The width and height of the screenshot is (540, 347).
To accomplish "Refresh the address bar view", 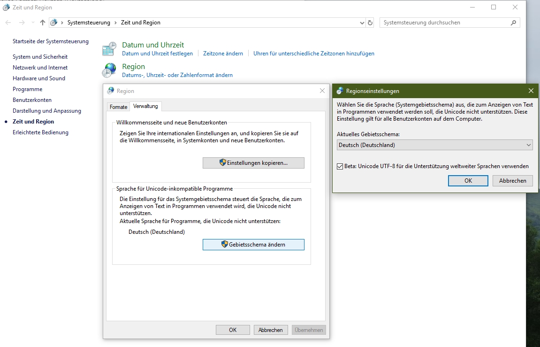I will tap(370, 23).
